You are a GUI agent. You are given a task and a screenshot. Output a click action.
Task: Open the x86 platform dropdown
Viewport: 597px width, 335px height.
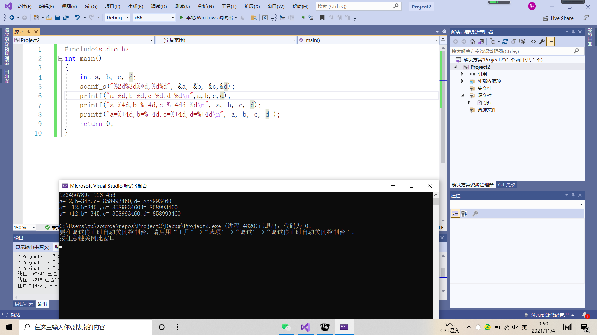point(173,18)
